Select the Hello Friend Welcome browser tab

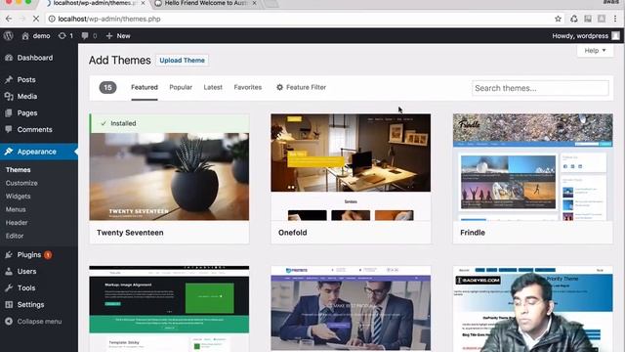click(205, 3)
